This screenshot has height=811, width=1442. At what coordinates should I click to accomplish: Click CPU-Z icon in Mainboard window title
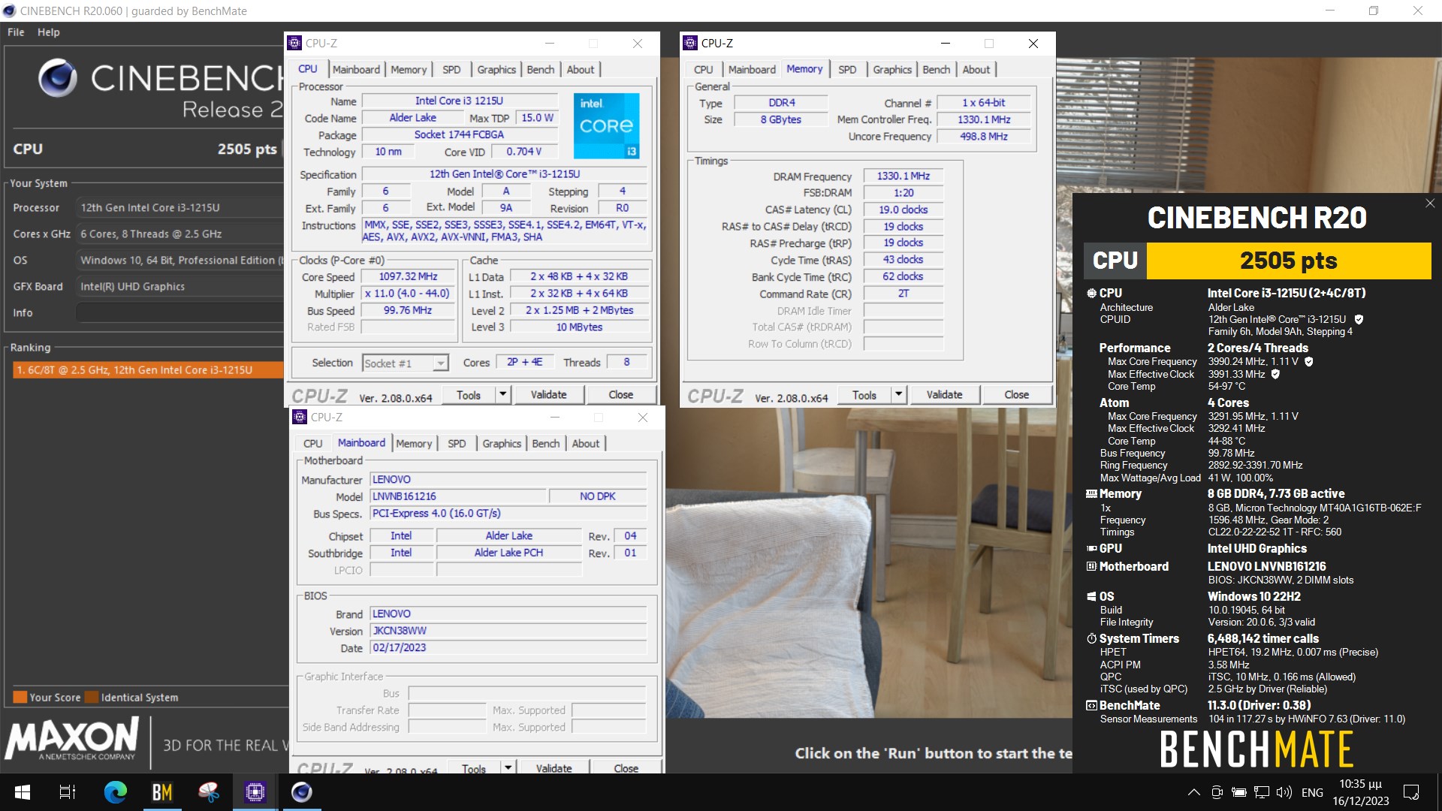click(300, 417)
